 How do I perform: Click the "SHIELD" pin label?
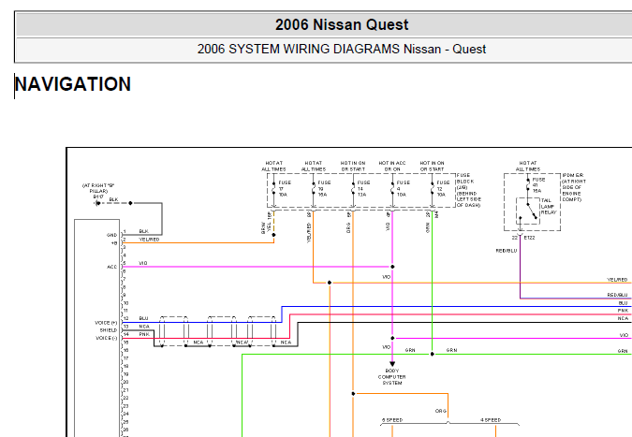pos(109,330)
